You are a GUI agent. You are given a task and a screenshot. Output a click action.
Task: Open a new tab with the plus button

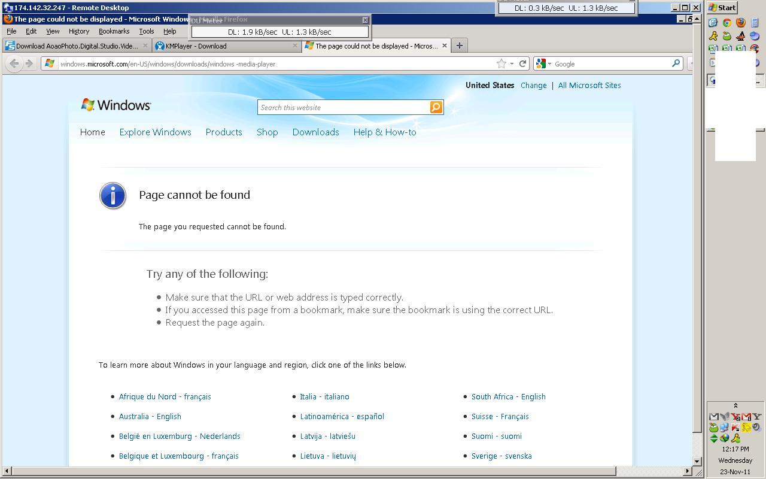[x=460, y=46]
